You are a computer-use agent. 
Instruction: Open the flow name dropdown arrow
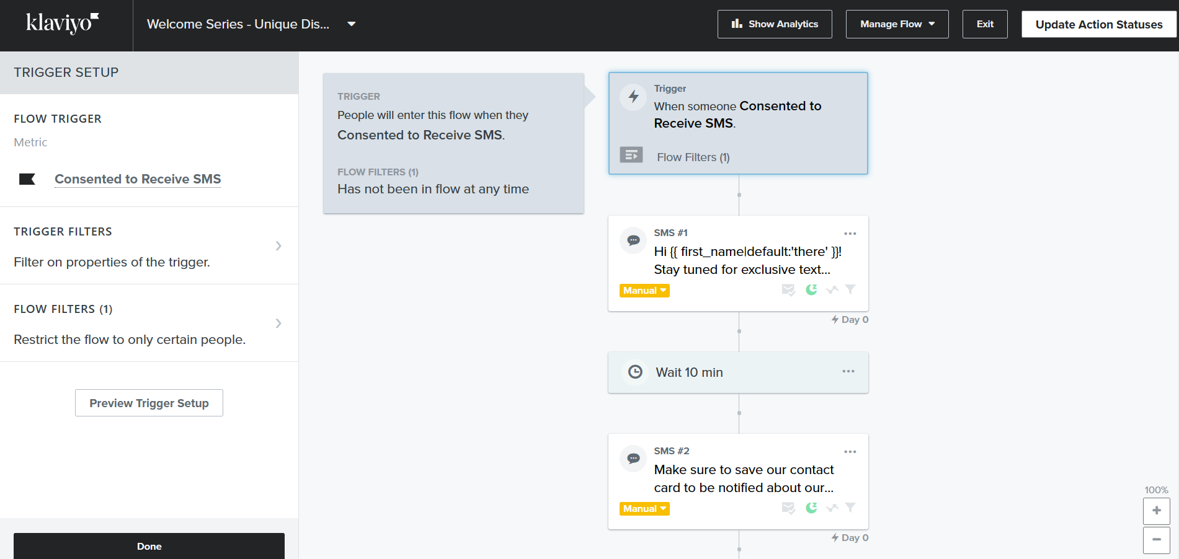coord(352,24)
